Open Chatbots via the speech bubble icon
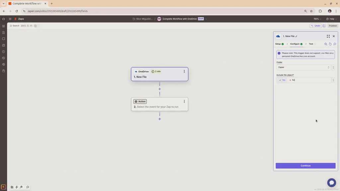Viewport: 340px width, 191px height. click(x=3, y=38)
